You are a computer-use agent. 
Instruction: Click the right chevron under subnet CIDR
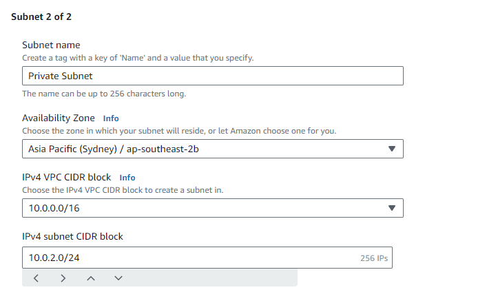click(x=63, y=278)
